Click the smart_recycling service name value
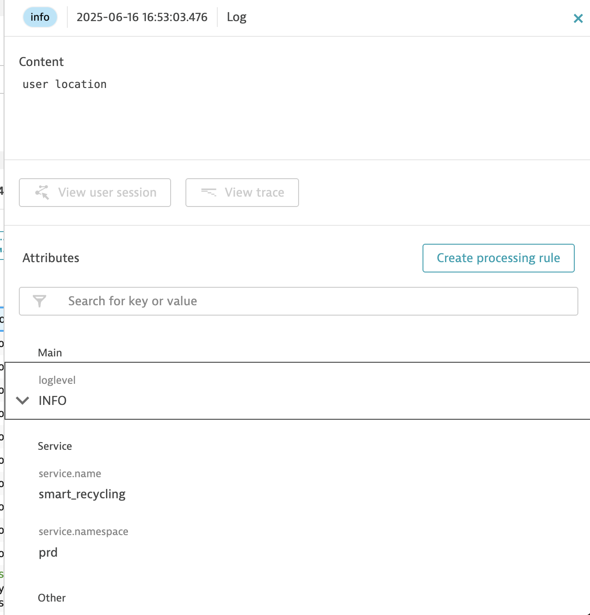Viewport: 590px width, 615px height. (82, 494)
